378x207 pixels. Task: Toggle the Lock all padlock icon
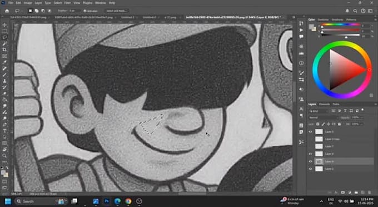pos(340,124)
